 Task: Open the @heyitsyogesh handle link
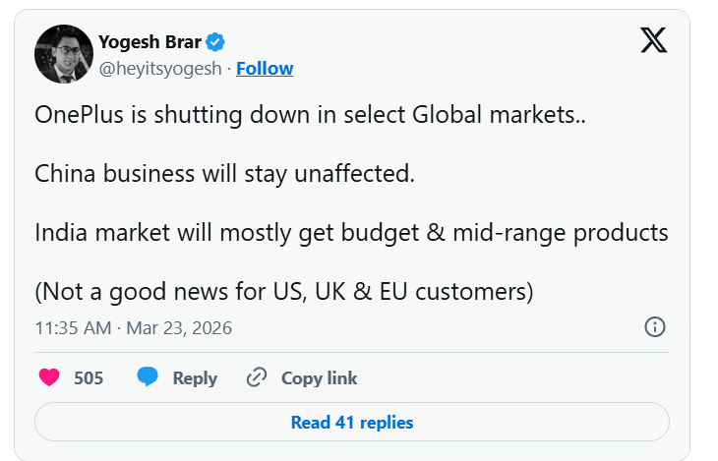click(161, 68)
